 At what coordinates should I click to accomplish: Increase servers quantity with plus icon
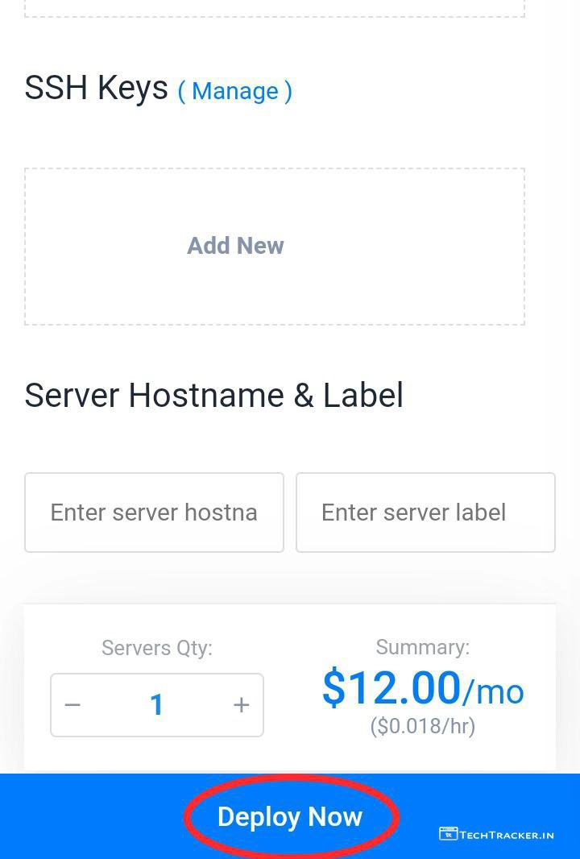click(241, 705)
